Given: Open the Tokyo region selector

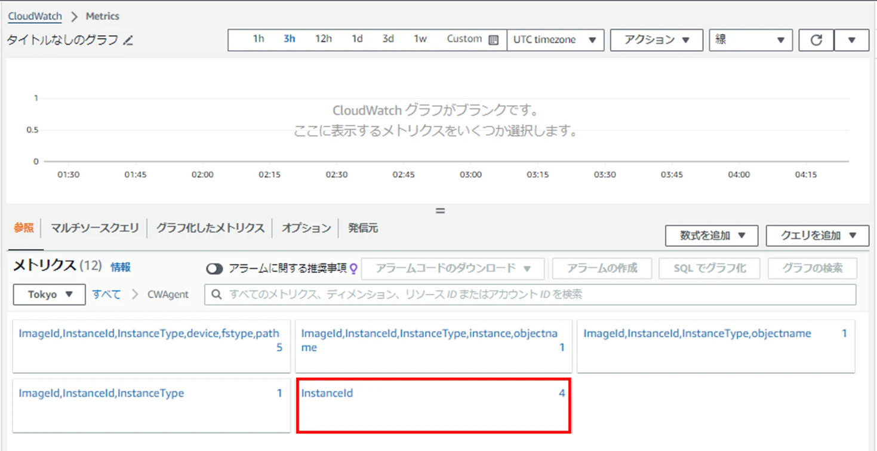Looking at the screenshot, I should (x=50, y=294).
